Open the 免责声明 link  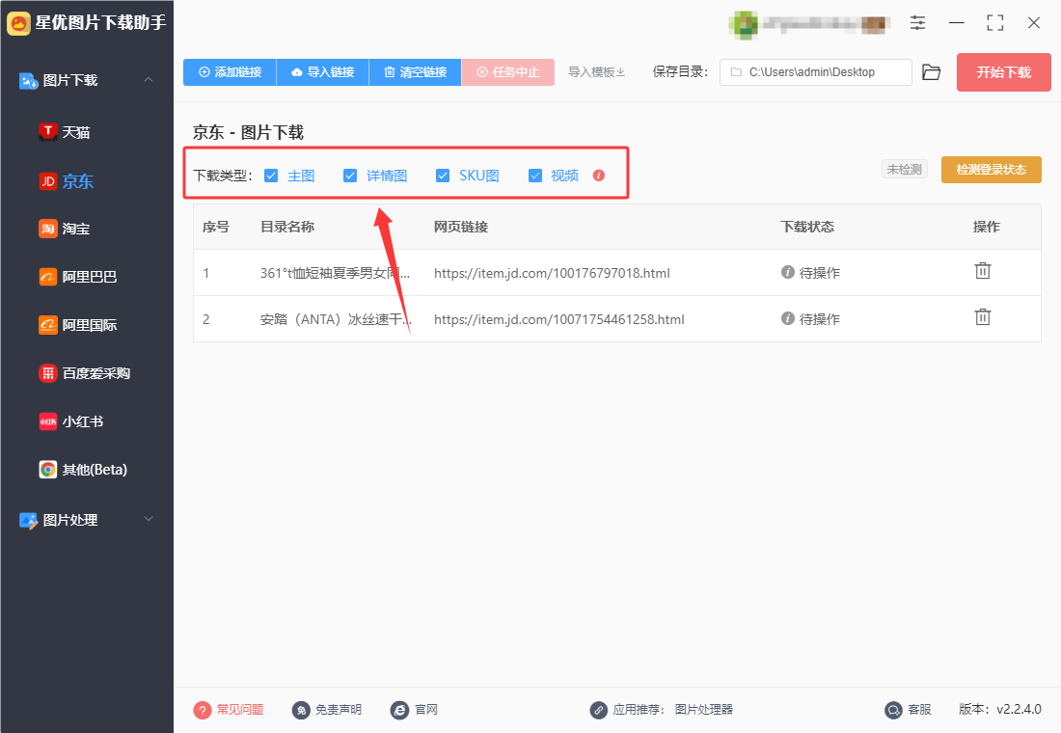coord(327,709)
